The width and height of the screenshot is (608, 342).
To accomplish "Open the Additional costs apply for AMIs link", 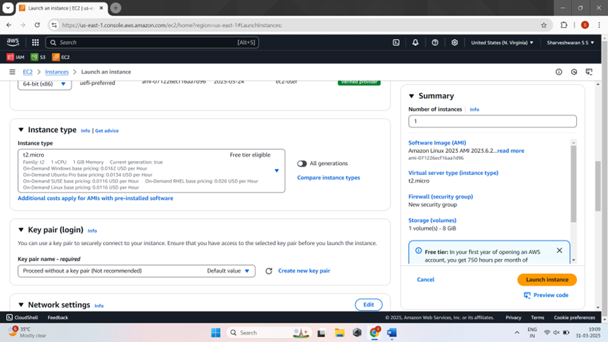I will [96, 198].
